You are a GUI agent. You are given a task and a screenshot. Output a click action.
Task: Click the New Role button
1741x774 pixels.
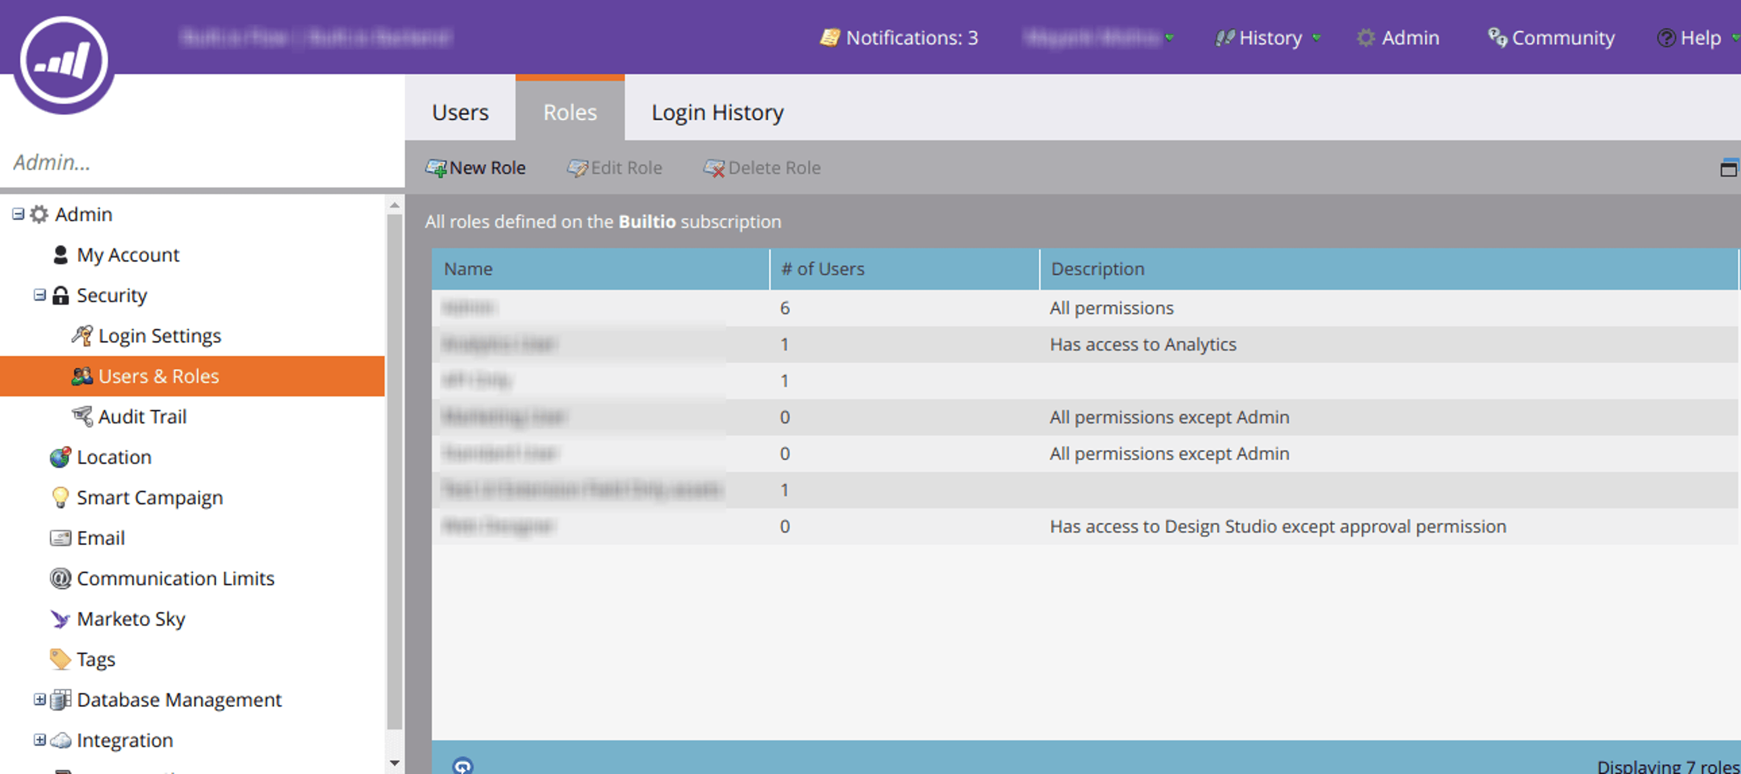pyautogui.click(x=476, y=168)
